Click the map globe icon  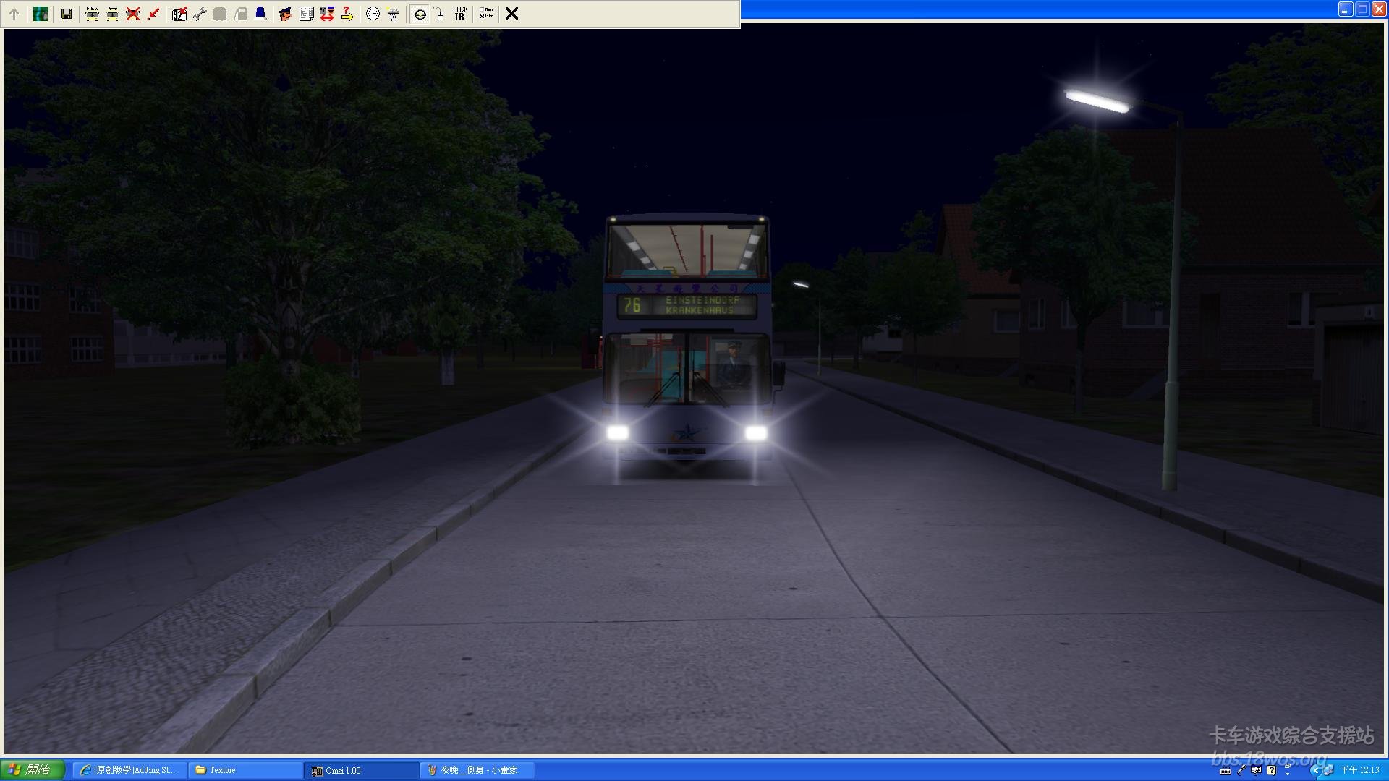[x=41, y=14]
